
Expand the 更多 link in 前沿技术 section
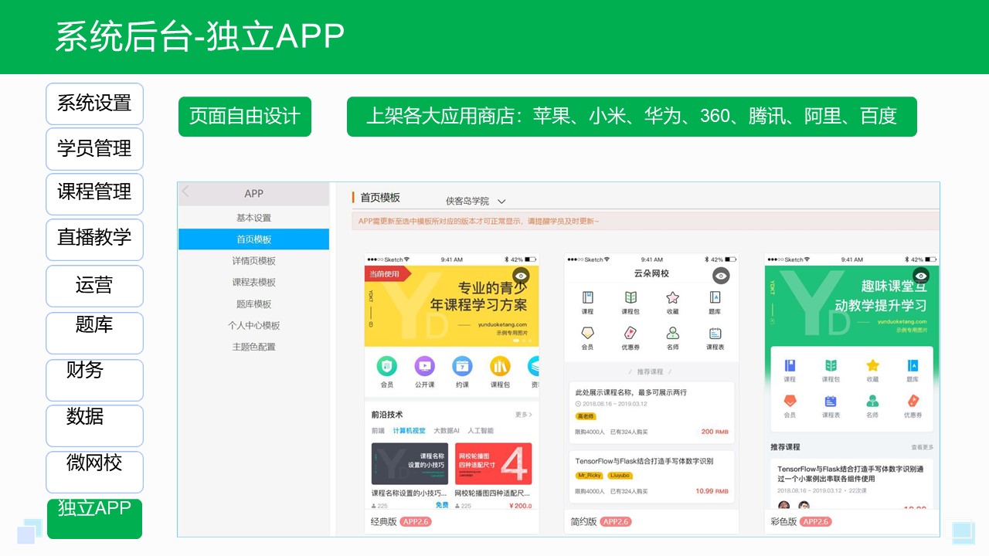[x=522, y=414]
